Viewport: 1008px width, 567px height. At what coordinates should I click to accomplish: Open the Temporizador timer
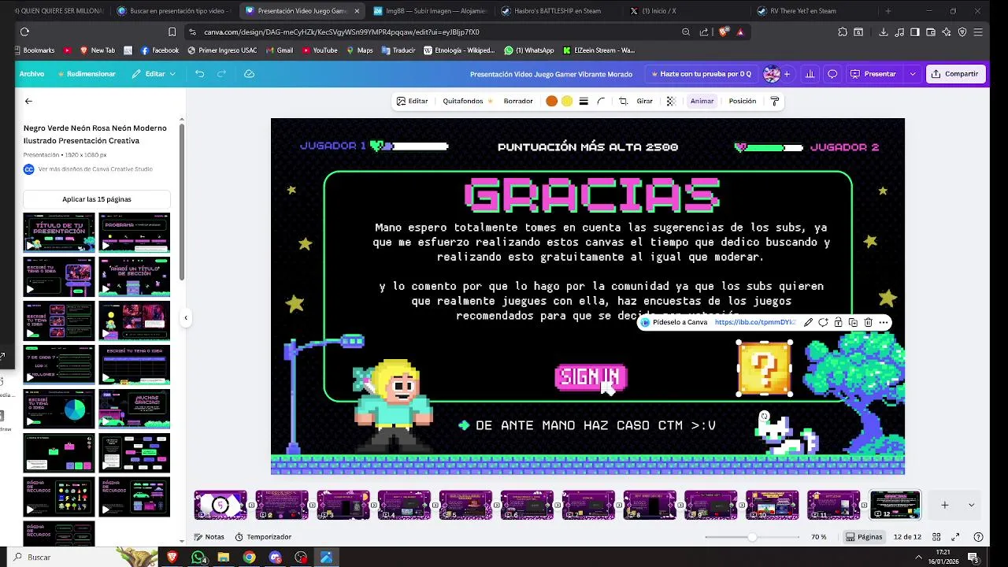click(x=263, y=537)
